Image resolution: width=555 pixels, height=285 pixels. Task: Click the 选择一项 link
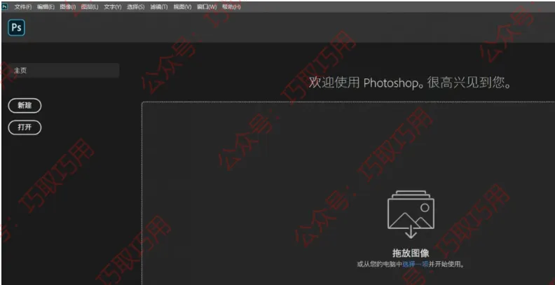coord(416,264)
